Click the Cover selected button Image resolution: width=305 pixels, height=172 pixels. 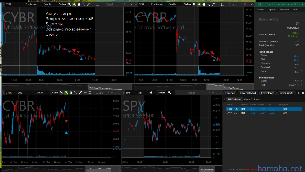[248, 93]
